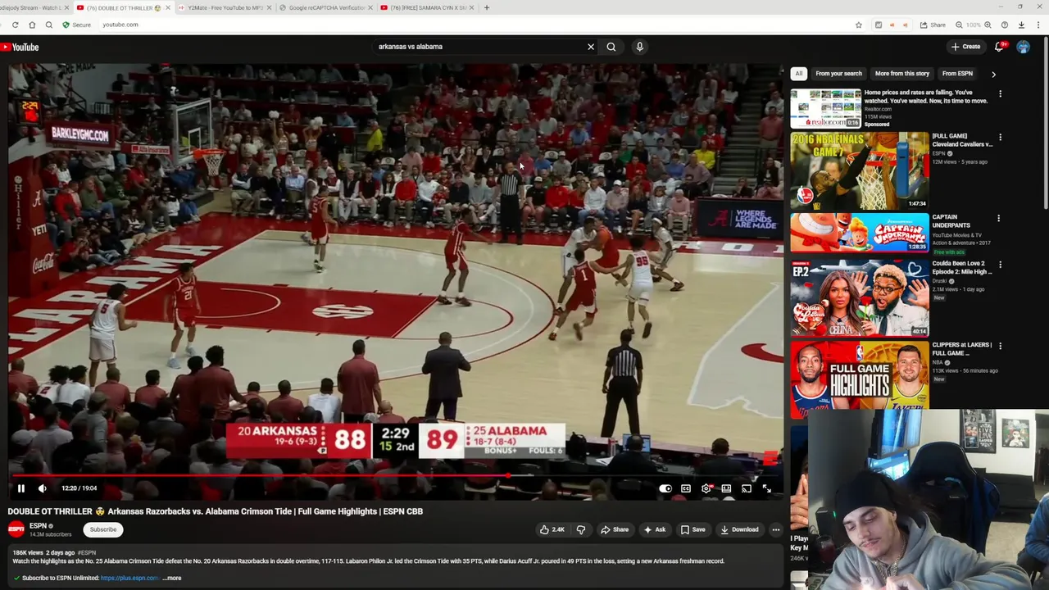1049x590 pixels.
Task: Zoom in the page with plus magnifier
Action: (988, 25)
